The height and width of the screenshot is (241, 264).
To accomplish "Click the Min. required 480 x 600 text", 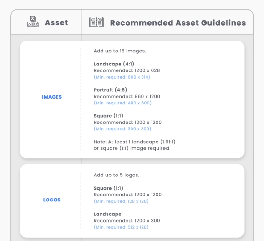I will pos(122,103).
